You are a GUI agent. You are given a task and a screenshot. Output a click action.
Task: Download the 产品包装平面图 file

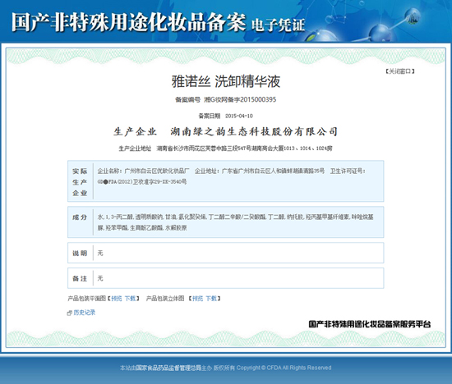[130, 299]
